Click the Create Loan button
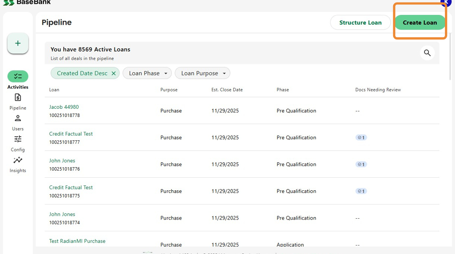 click(420, 23)
